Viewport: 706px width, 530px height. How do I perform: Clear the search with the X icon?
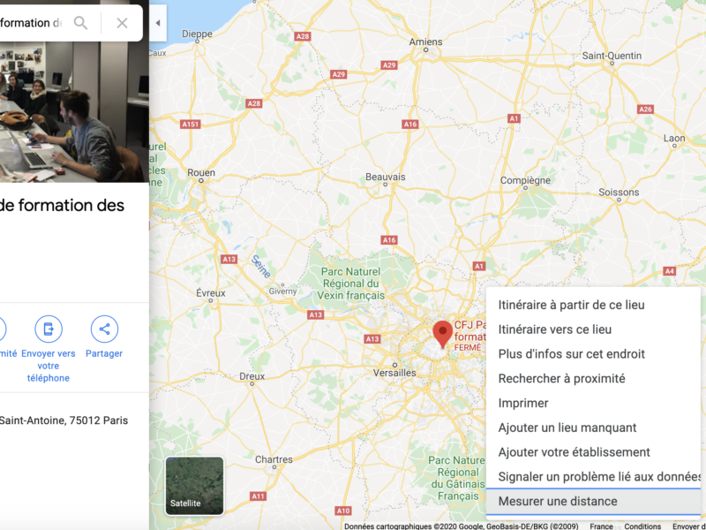[122, 23]
